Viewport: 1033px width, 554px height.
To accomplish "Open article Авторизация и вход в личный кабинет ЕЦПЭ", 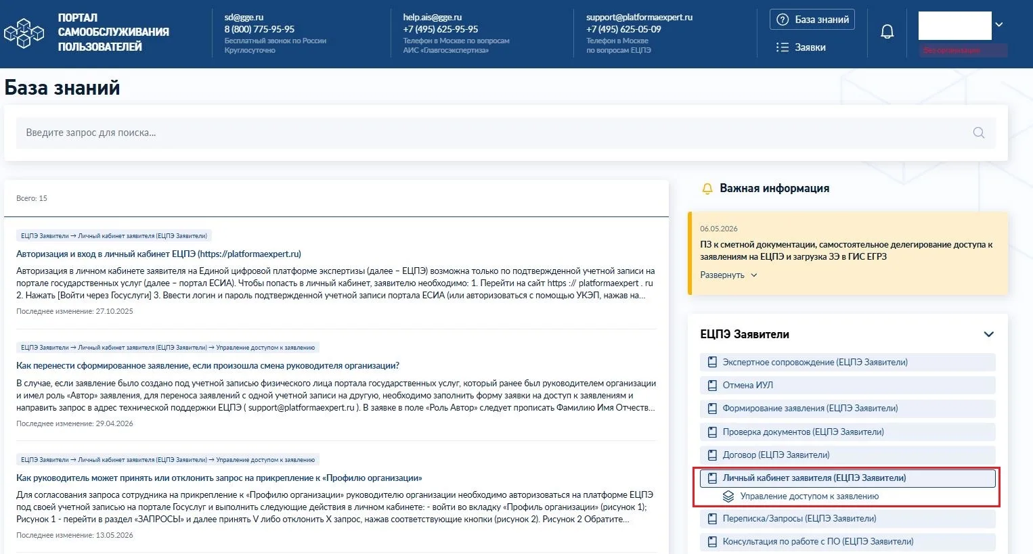I will (x=158, y=254).
